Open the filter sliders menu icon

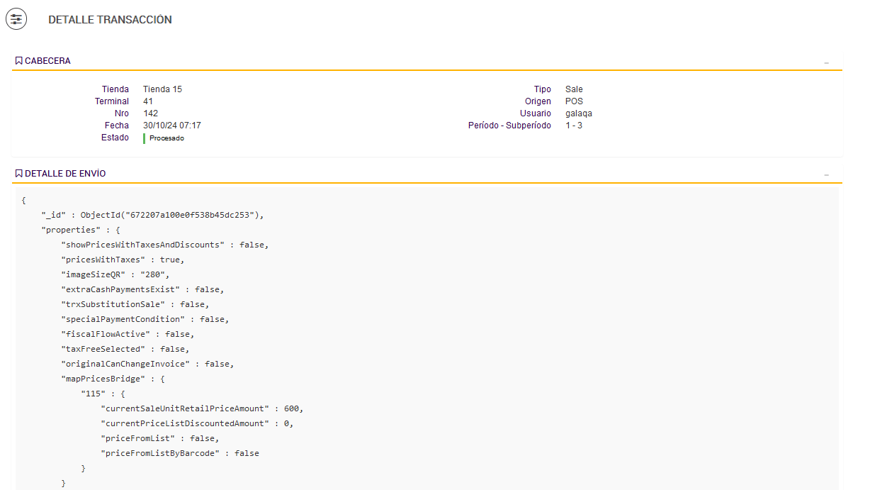pos(16,19)
